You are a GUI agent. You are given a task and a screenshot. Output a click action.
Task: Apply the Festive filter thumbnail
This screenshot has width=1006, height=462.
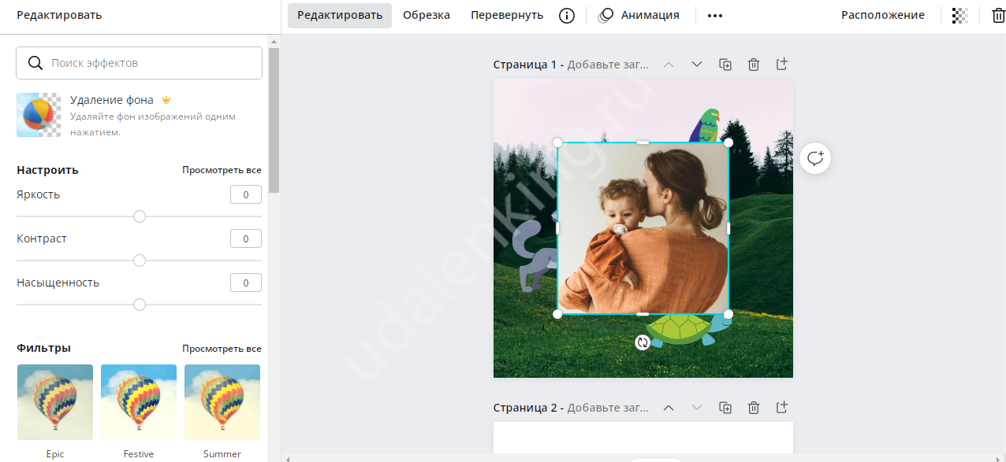[x=139, y=402]
